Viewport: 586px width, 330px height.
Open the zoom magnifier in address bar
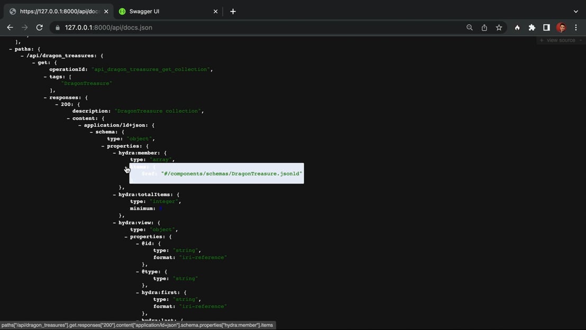point(470,27)
